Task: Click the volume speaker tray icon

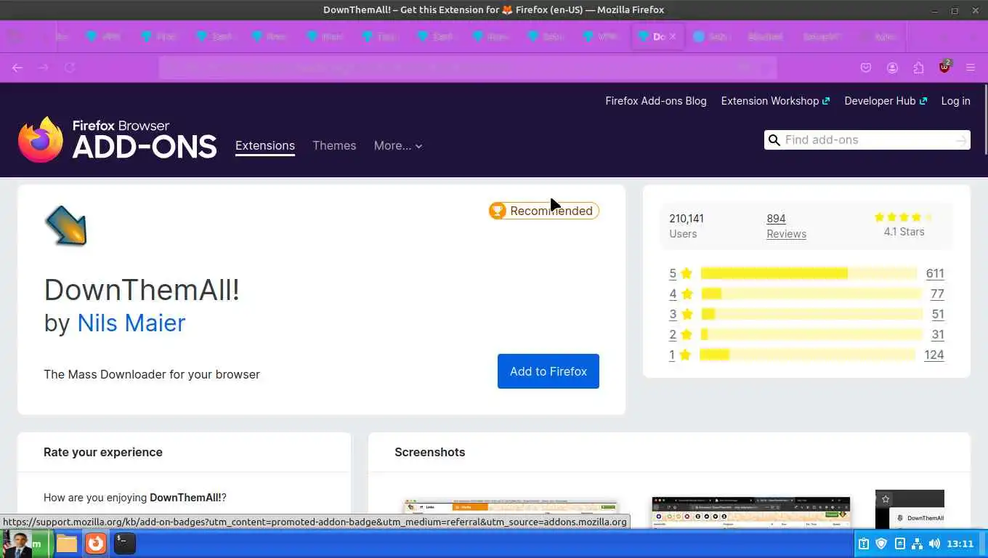Action: coord(934,543)
